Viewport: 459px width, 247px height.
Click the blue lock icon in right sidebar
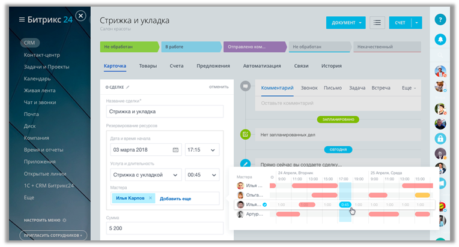440,138
